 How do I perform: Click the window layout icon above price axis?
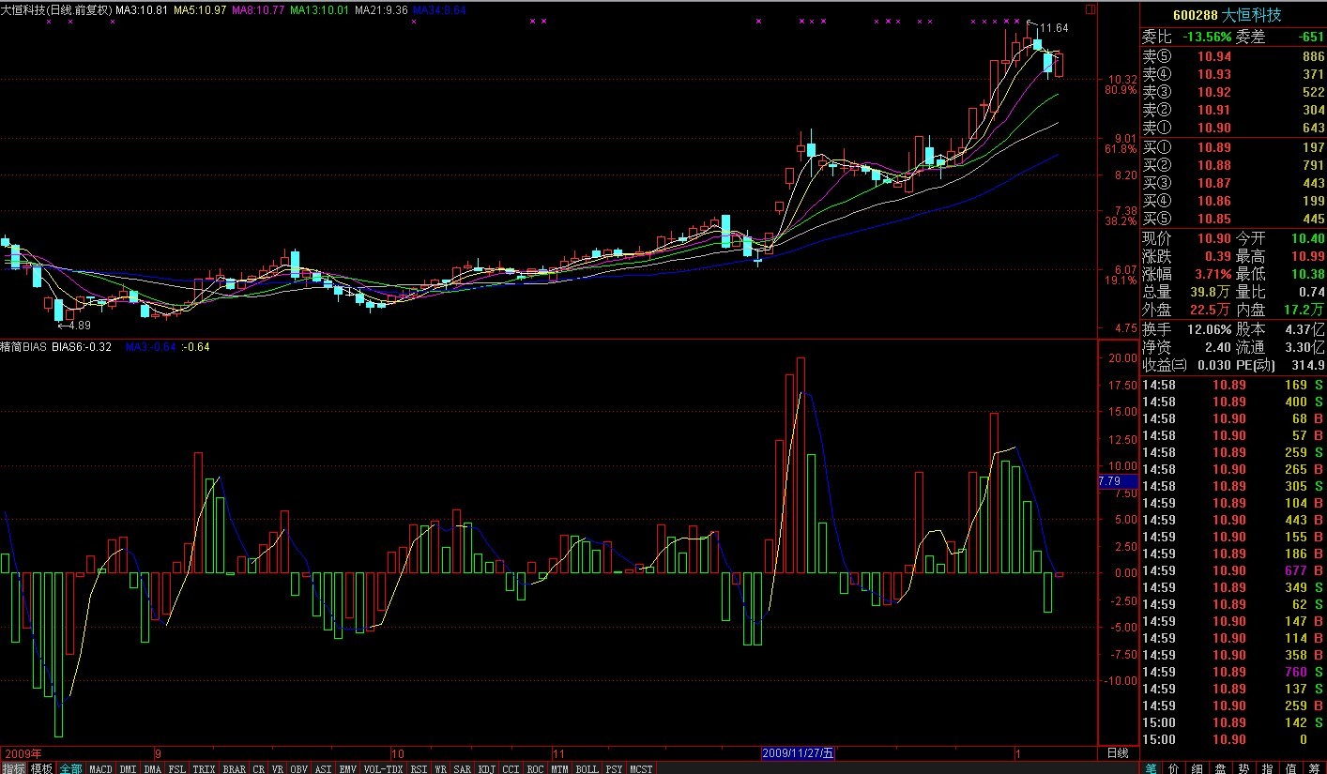(1090, 9)
